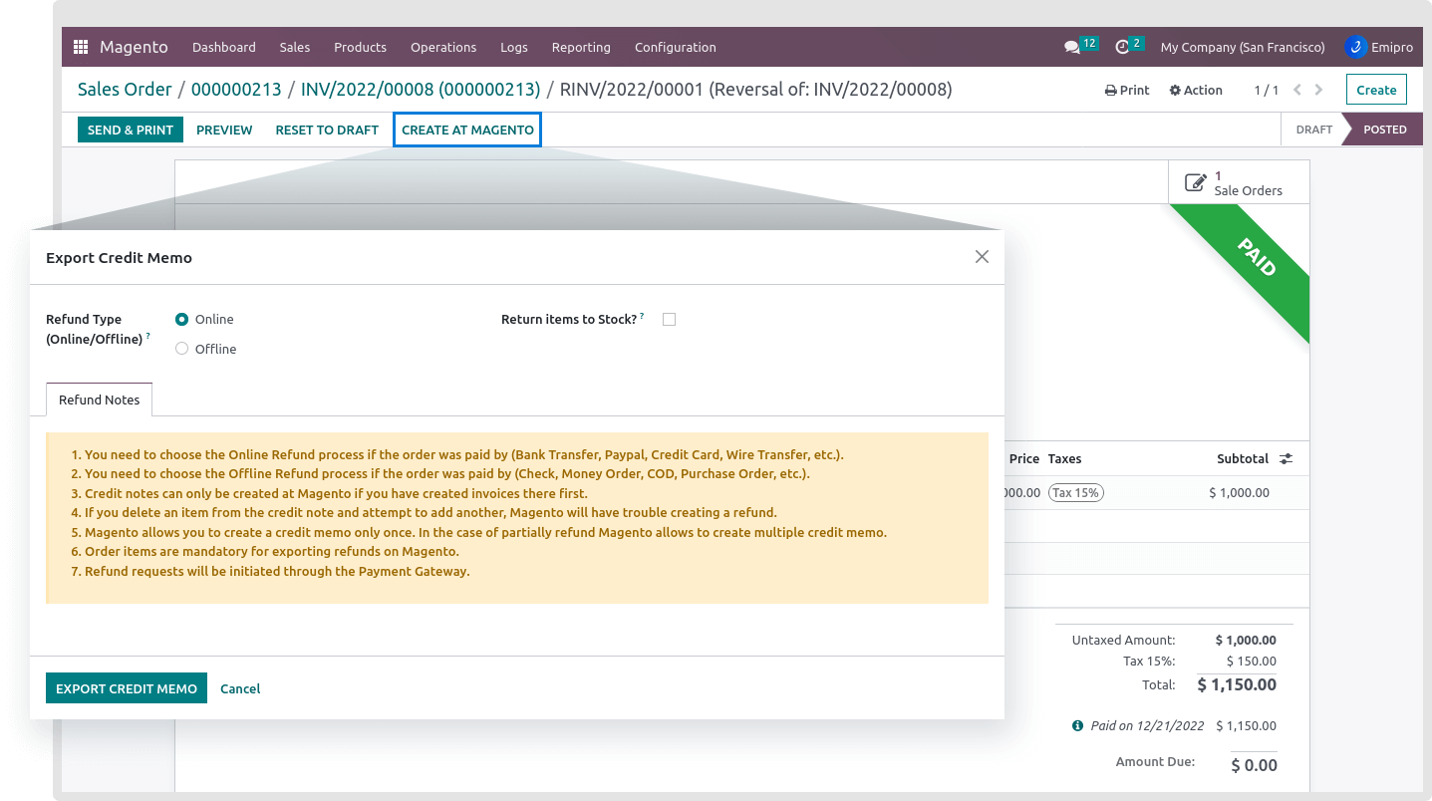Open the column settings icon beside Subtotal
The image size is (1432, 801).
click(x=1286, y=459)
